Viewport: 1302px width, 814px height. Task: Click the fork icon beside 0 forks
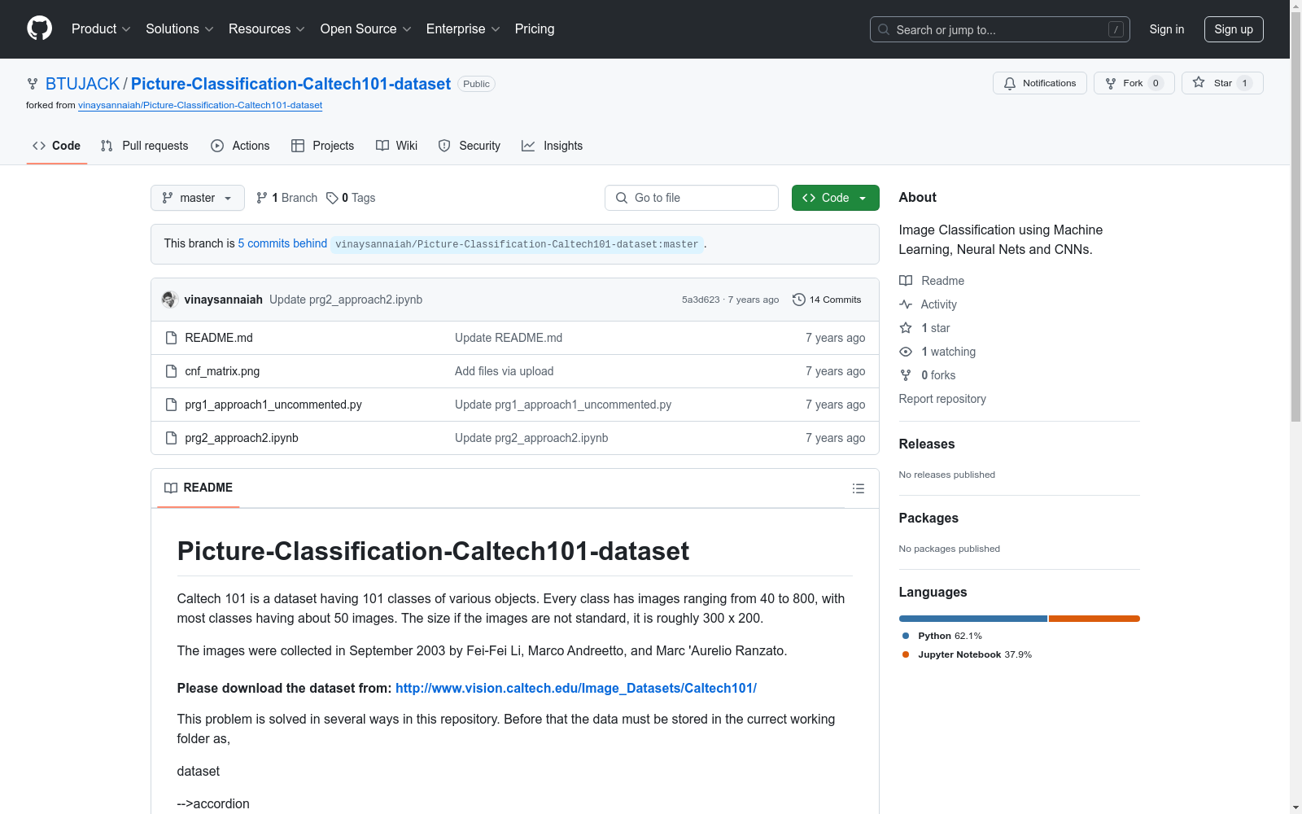906,375
